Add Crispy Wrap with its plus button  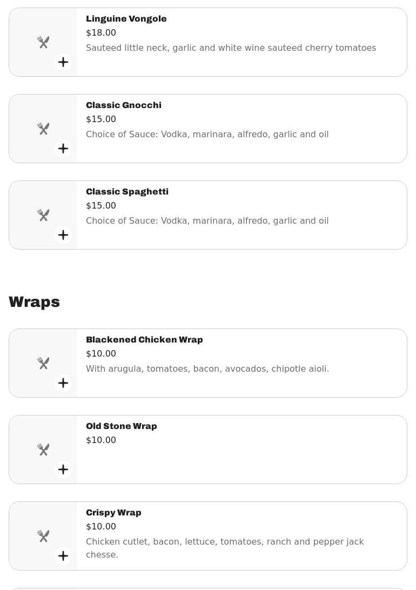[63, 555]
